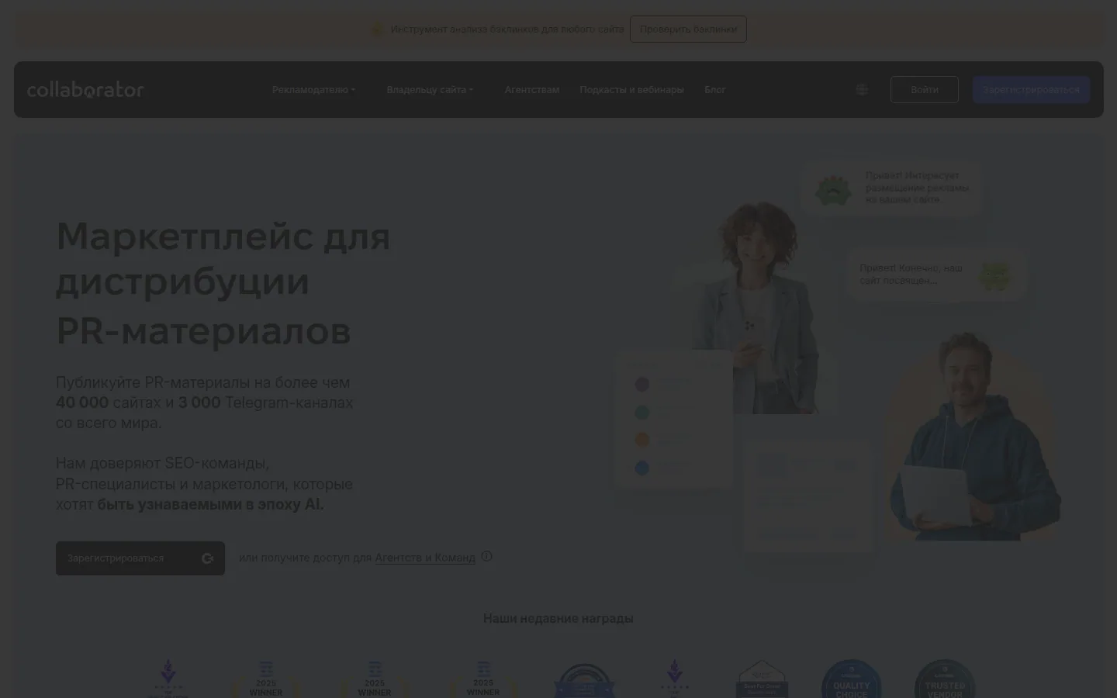Click the hero Зарегистрироваться button with arrow
The image size is (1117, 698).
140,558
